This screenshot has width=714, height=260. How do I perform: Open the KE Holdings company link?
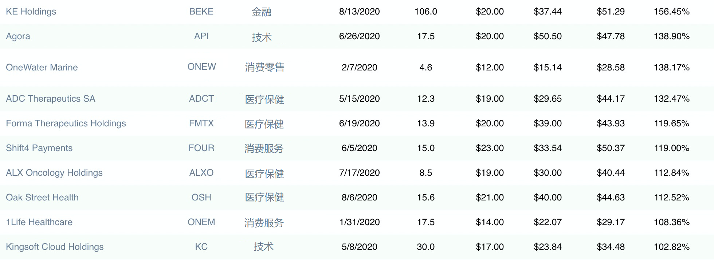pyautogui.click(x=31, y=12)
